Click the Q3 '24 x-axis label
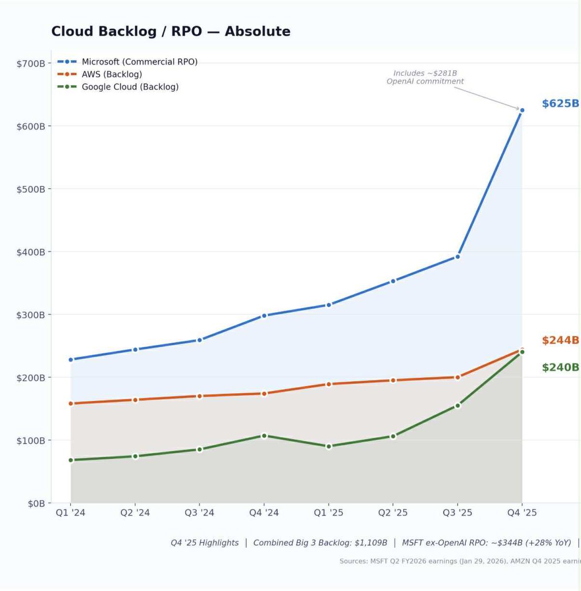This screenshot has height=591, width=581. (199, 513)
